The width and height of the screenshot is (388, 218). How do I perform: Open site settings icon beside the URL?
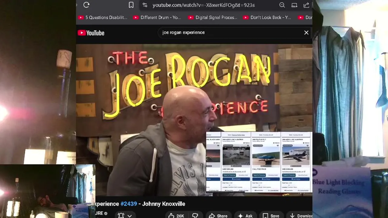[145, 5]
